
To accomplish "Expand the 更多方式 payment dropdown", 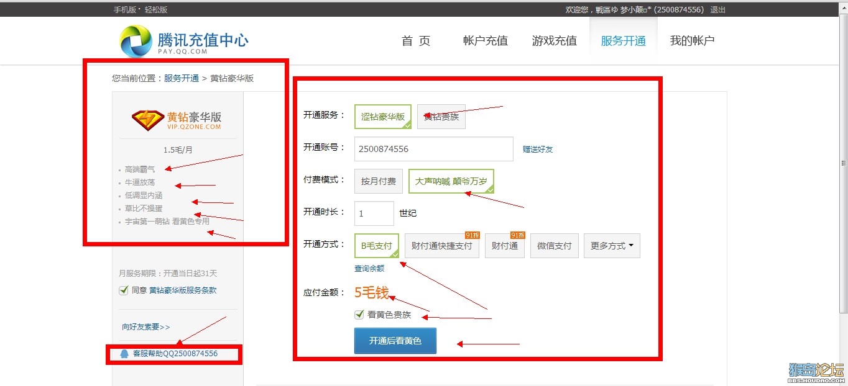I will 612,246.
